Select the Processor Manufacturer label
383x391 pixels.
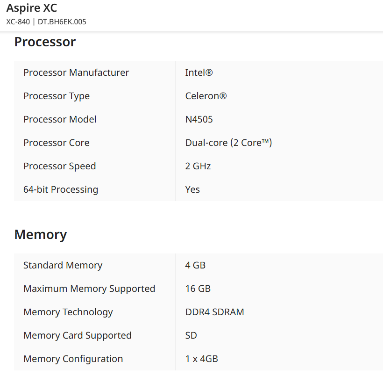76,72
